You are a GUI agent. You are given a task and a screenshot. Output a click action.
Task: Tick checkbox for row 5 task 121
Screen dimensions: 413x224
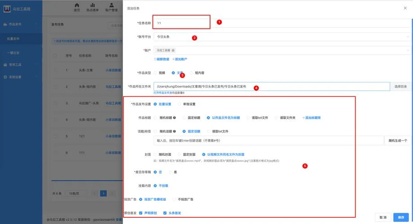55,136
